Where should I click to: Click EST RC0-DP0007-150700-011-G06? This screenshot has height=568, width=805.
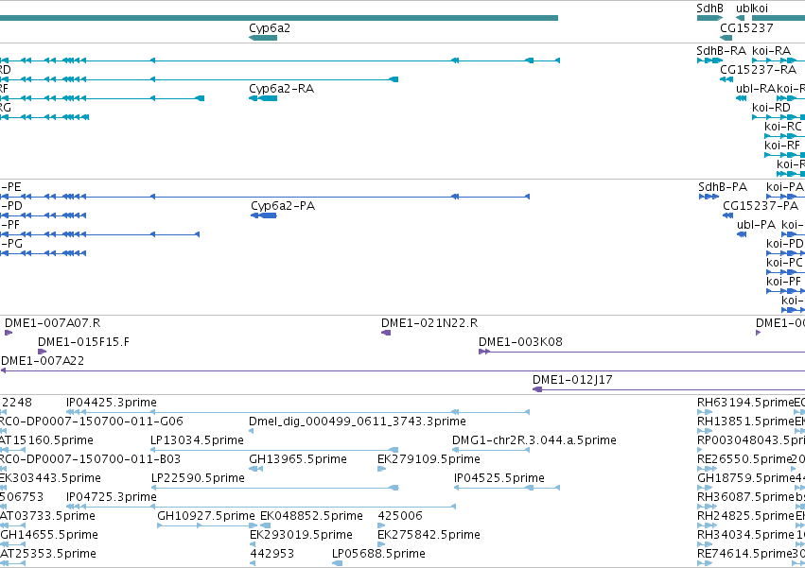92,422
